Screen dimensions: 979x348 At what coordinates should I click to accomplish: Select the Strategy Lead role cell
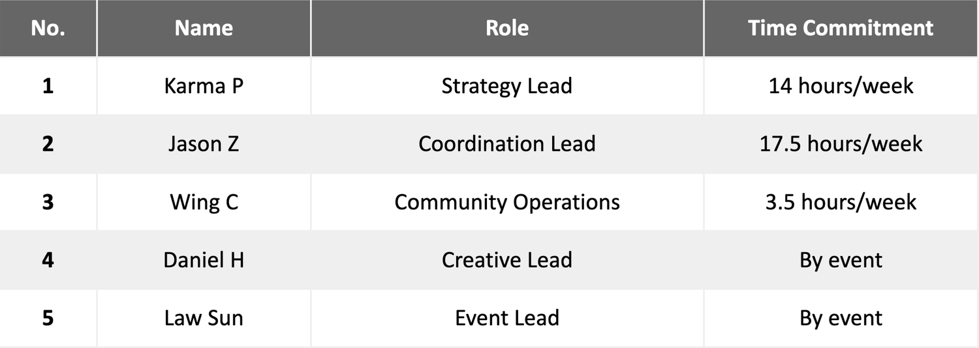507,86
